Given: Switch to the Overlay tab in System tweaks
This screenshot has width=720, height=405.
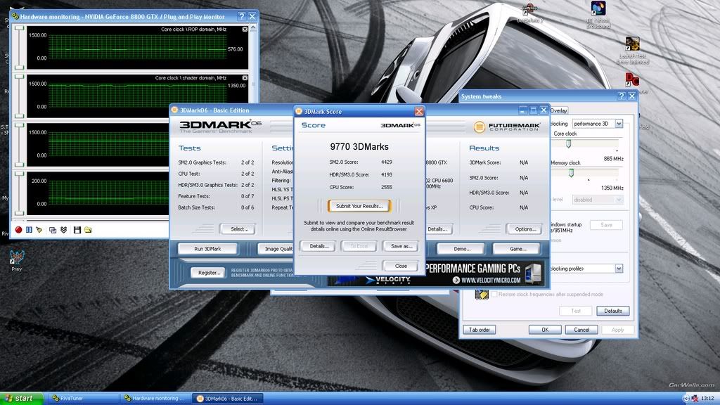Looking at the screenshot, I should (x=558, y=110).
